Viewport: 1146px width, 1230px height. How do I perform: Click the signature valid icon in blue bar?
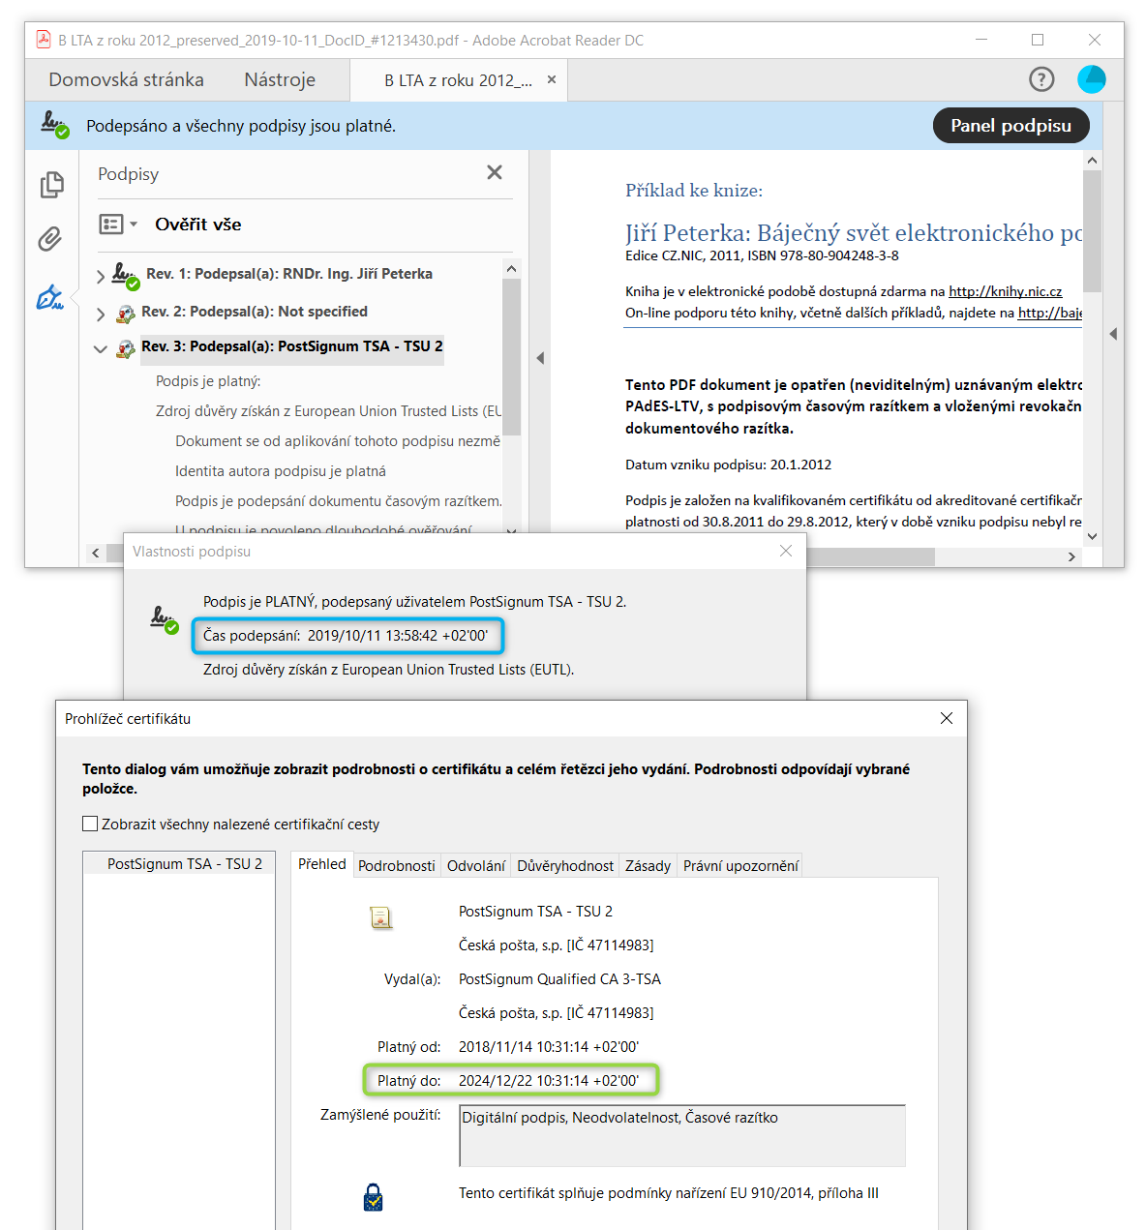click(55, 125)
